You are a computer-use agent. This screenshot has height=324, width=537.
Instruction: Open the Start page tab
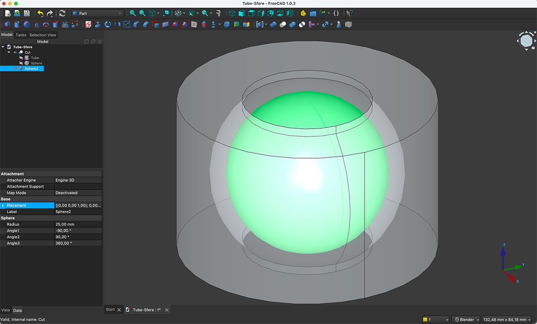[x=110, y=309]
